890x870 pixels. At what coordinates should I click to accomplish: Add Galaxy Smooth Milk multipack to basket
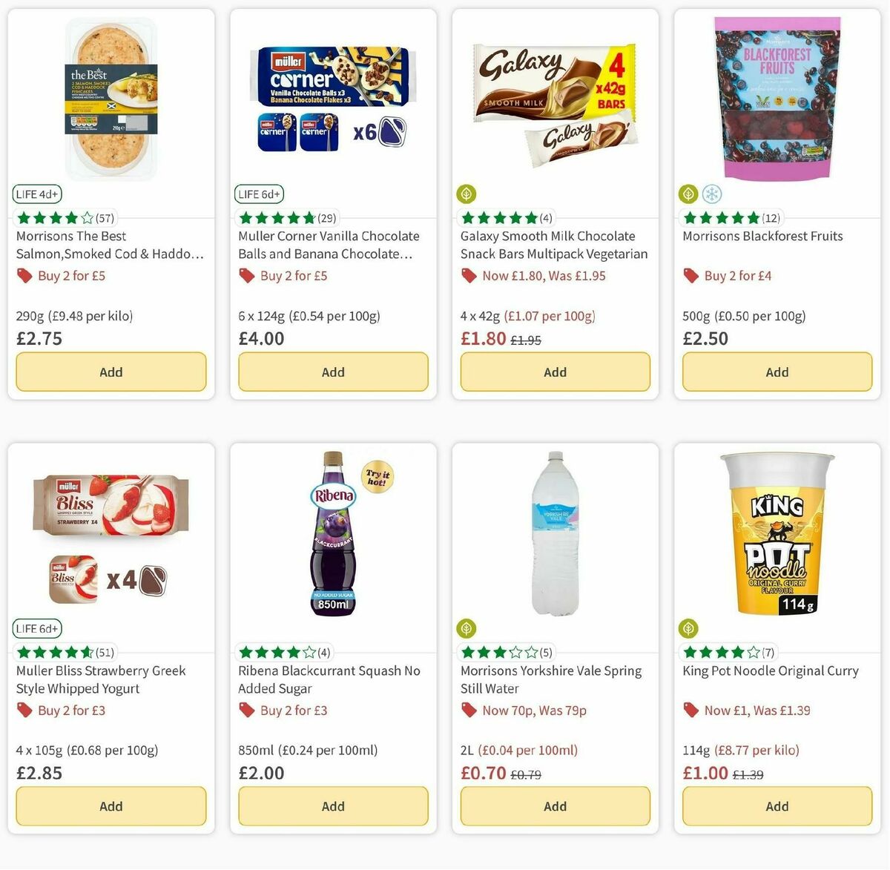click(555, 372)
